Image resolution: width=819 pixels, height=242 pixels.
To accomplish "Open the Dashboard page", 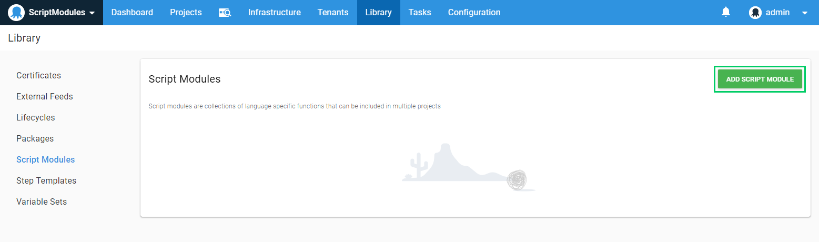I will [x=132, y=13].
